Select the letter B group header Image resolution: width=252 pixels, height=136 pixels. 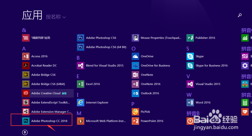(x=78, y=58)
